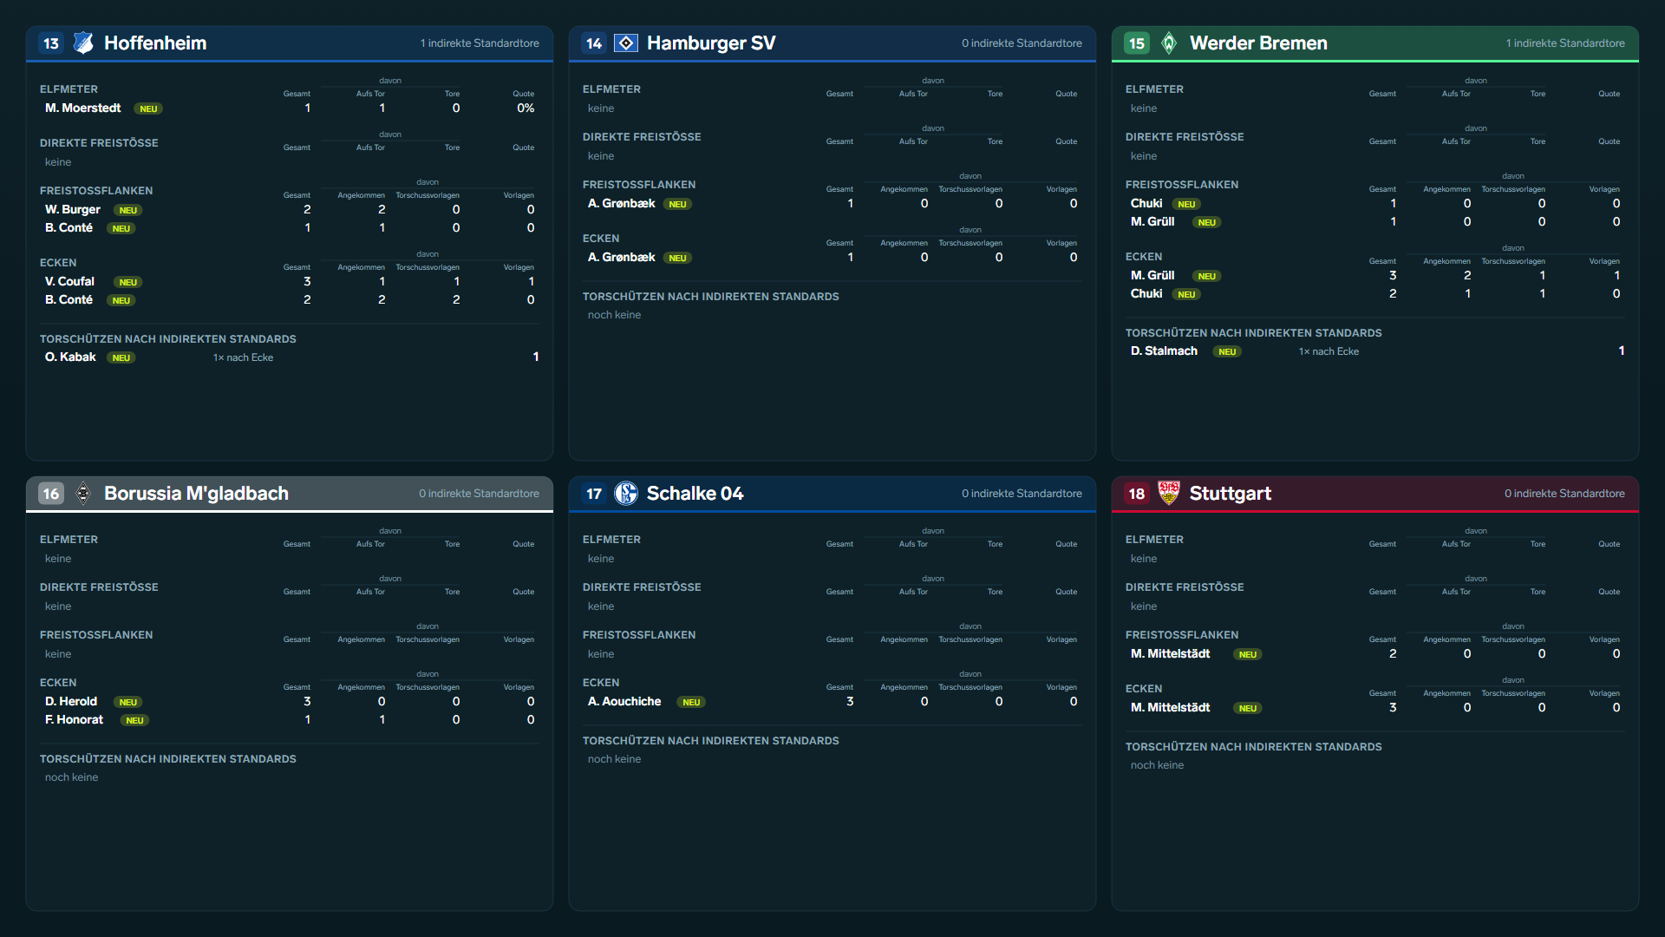The height and width of the screenshot is (937, 1665).
Task: Select M. Grüll under Werder Bremen Ecken
Action: click(1152, 276)
